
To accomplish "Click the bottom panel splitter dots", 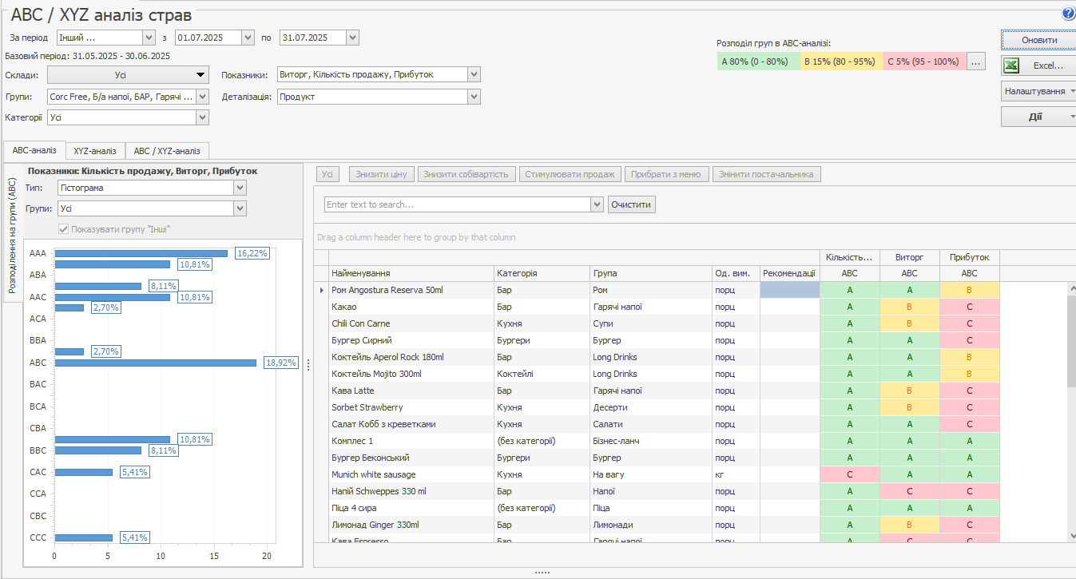I will coord(542,573).
